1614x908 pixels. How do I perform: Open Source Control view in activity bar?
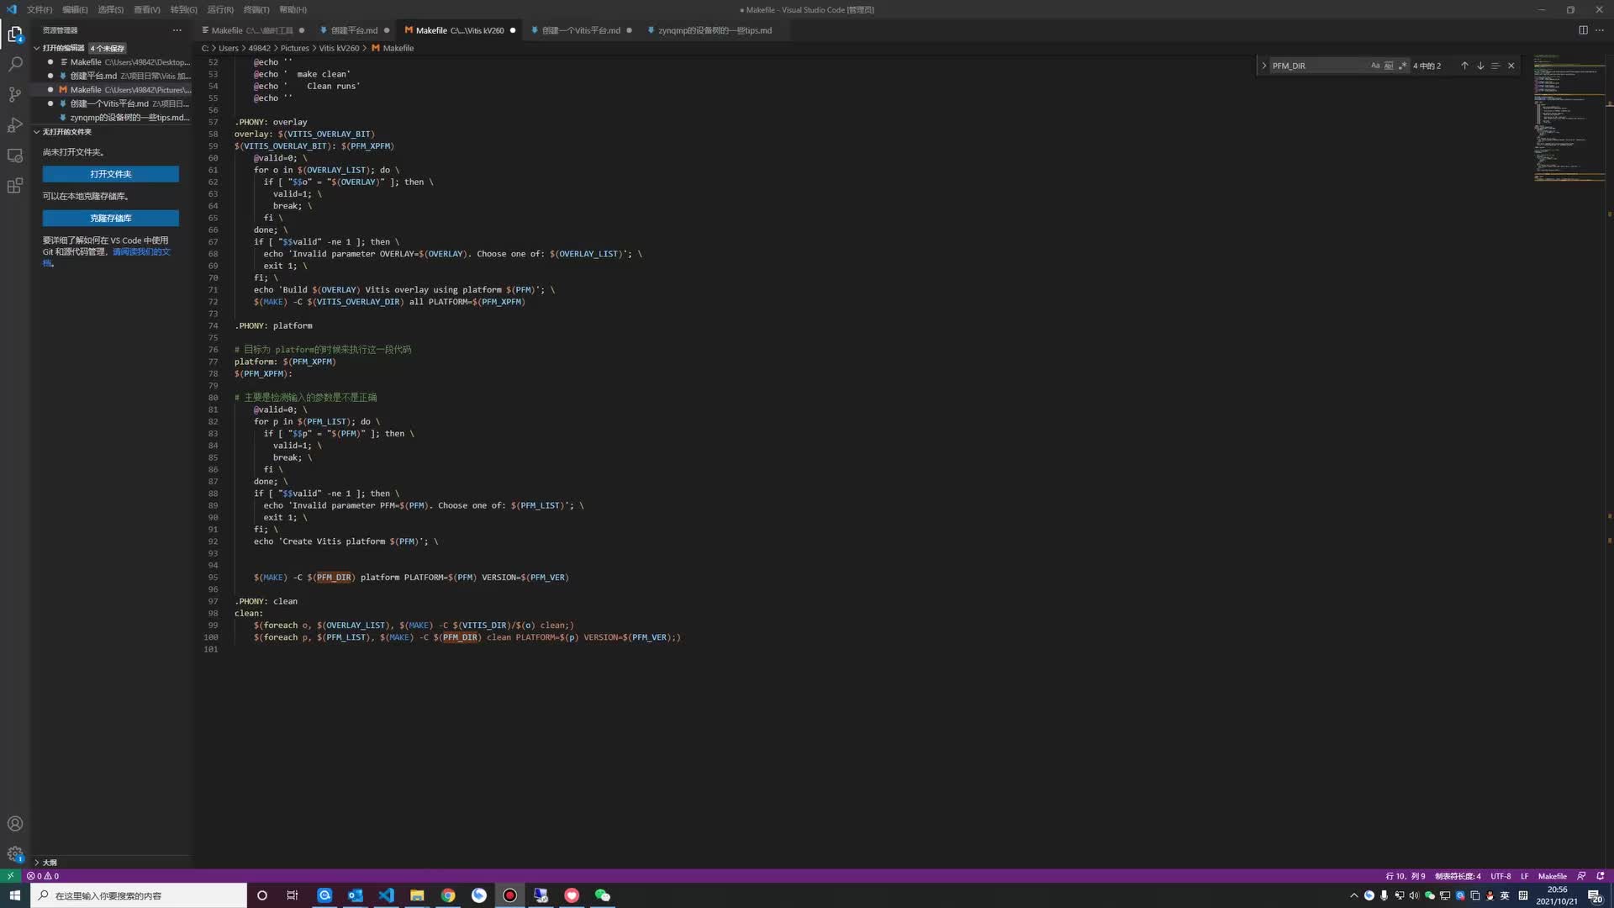click(x=15, y=94)
